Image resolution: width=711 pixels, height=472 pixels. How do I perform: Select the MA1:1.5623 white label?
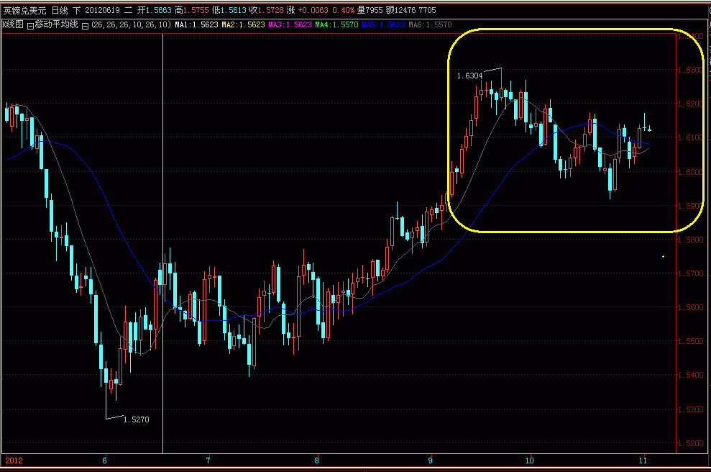(196, 24)
